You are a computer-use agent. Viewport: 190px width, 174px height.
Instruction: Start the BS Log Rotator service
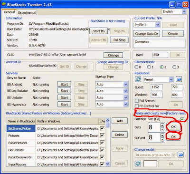click(64, 91)
